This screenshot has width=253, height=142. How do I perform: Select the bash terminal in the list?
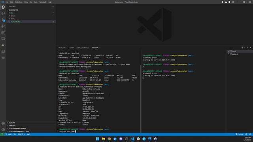pos(240,51)
